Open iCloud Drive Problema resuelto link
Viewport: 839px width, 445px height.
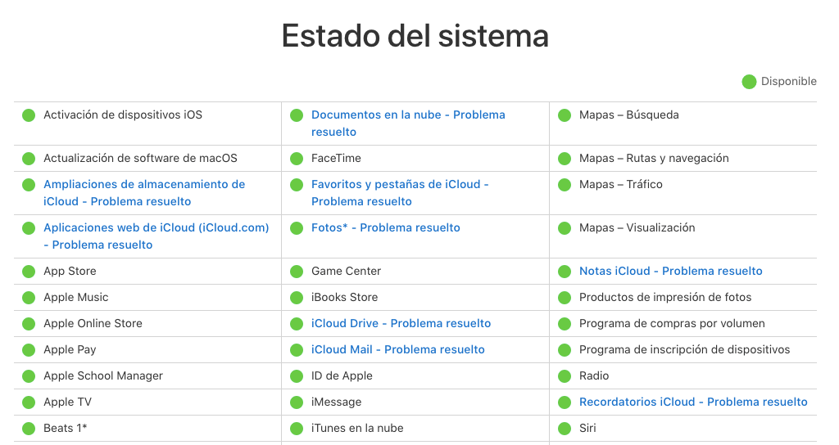[401, 323]
